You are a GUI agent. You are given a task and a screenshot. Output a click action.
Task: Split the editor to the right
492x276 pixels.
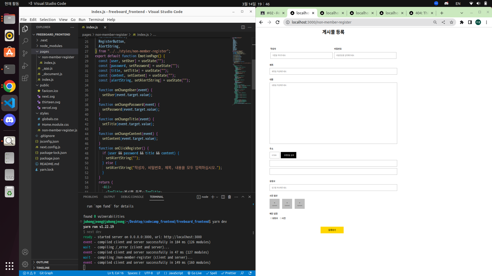click(x=243, y=27)
